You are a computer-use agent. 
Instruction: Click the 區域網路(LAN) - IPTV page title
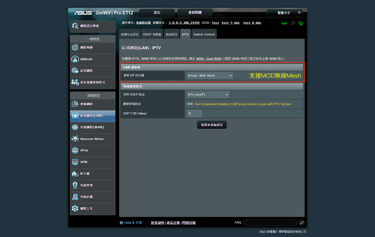coord(141,48)
